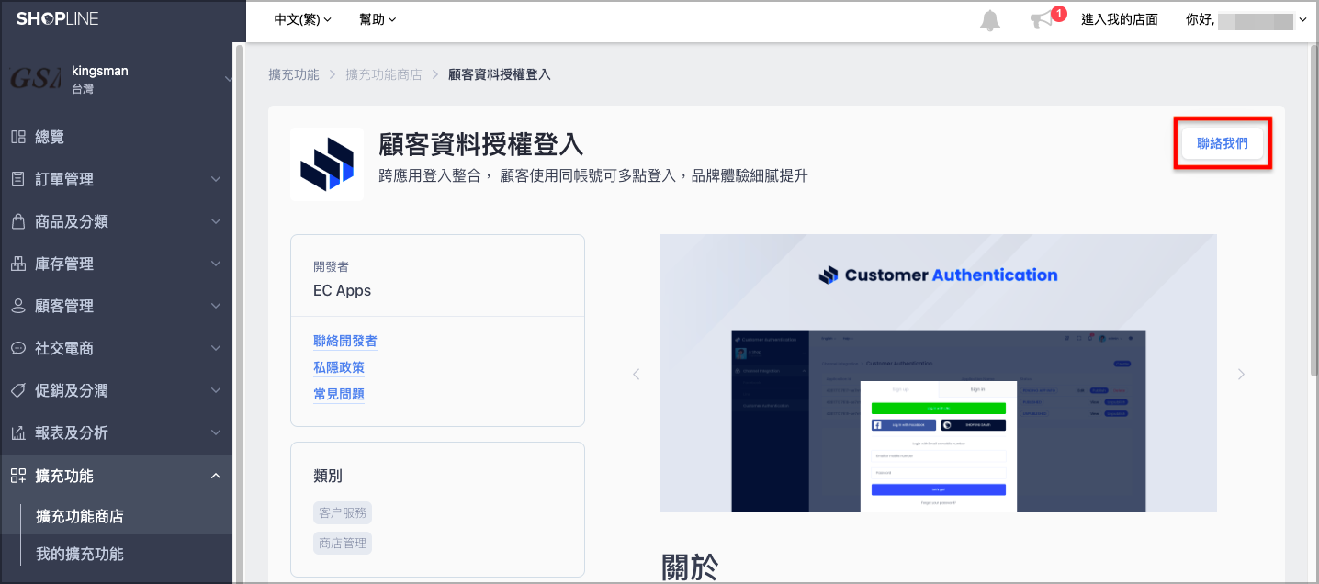Open the 聯絡開發者 link

pos(345,341)
